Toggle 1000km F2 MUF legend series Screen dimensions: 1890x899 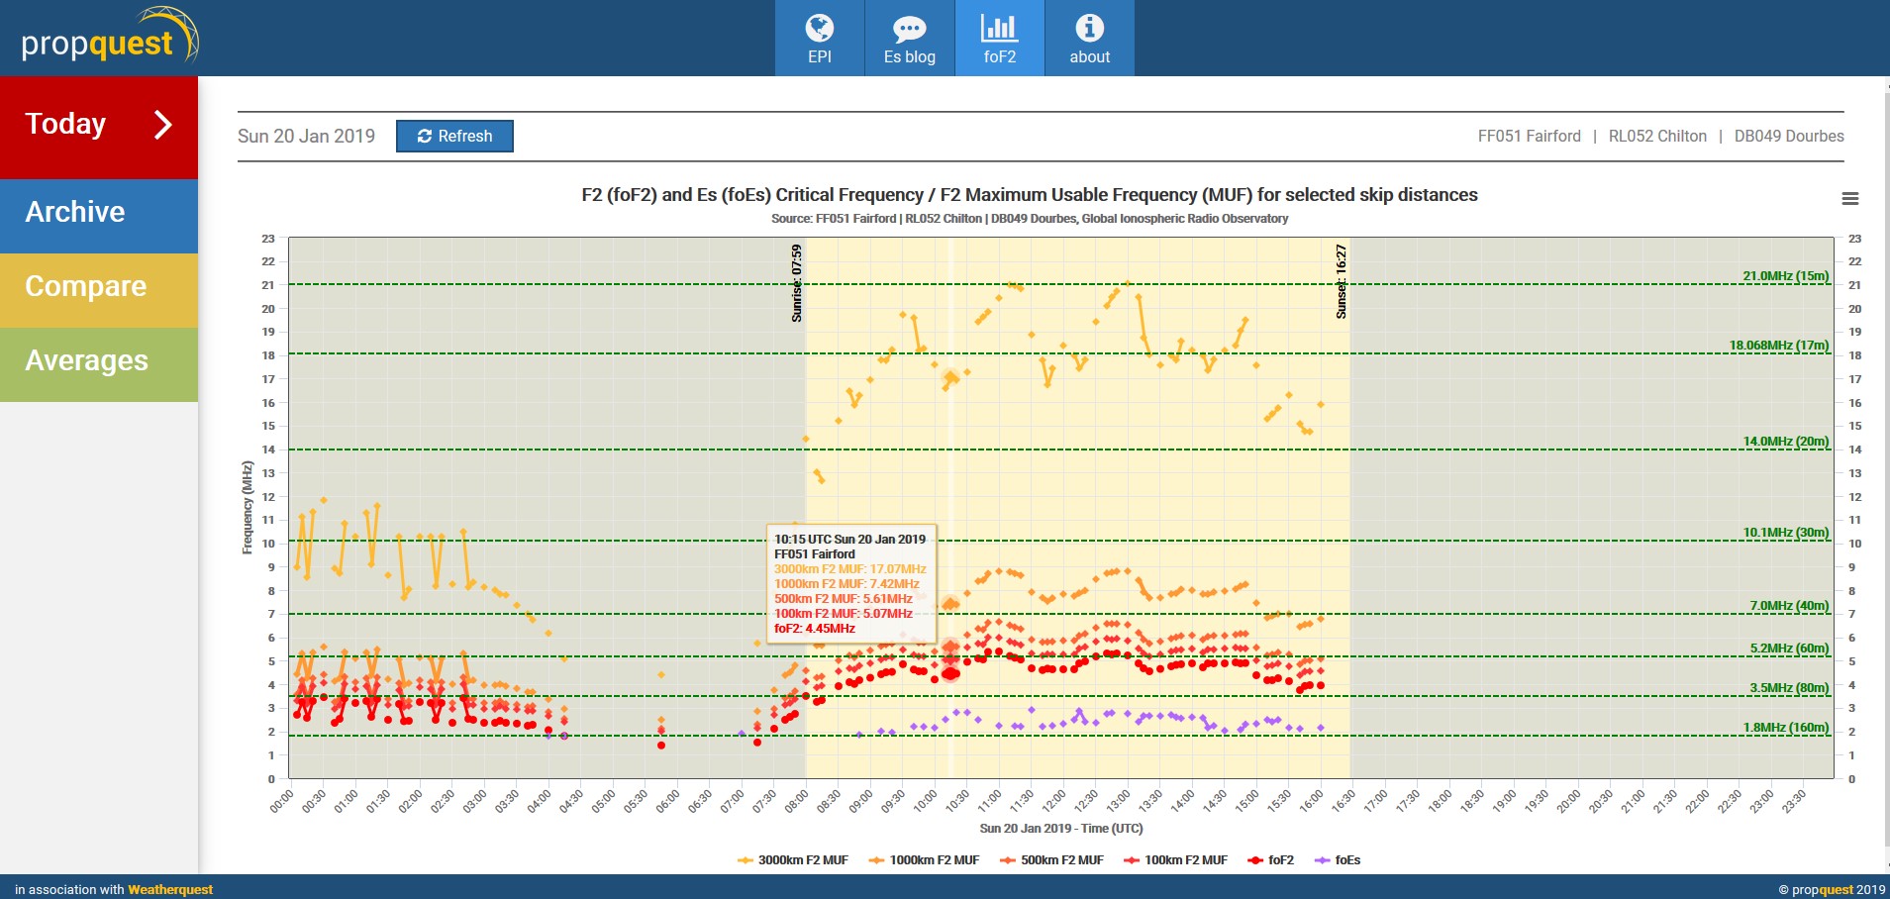pyautogui.click(x=933, y=860)
